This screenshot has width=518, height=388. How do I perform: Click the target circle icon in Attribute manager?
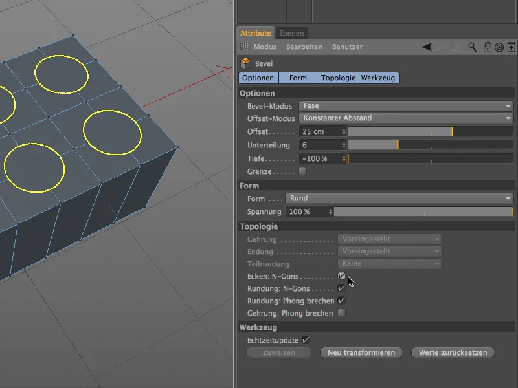(x=499, y=47)
